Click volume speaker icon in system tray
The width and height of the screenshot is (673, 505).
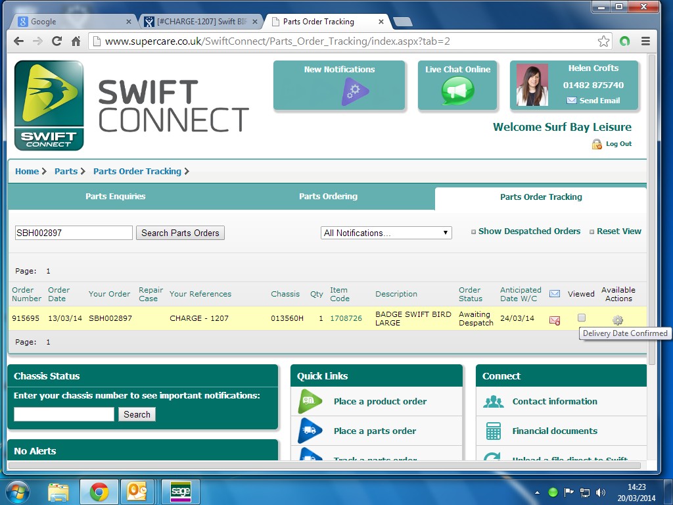point(601,492)
